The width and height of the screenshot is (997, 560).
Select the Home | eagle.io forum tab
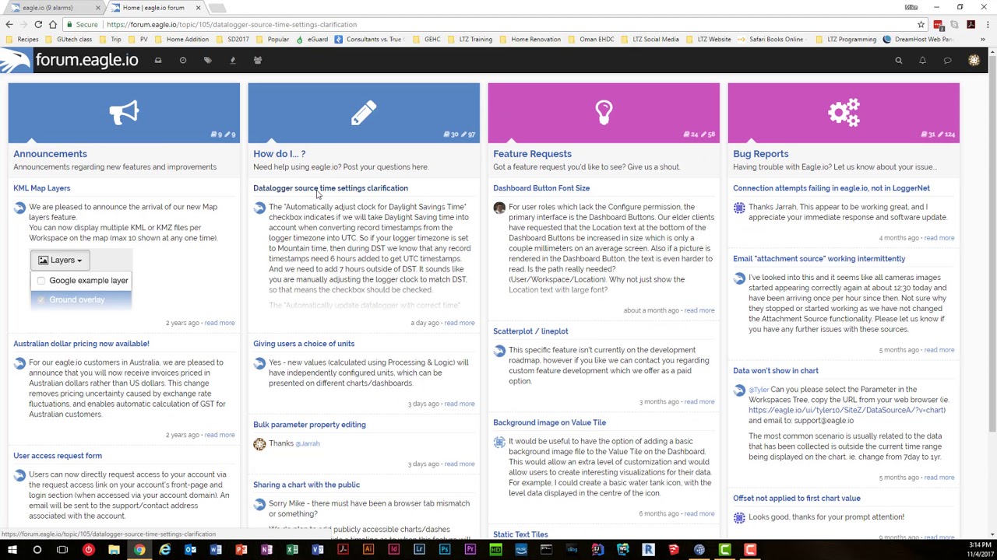(156, 8)
